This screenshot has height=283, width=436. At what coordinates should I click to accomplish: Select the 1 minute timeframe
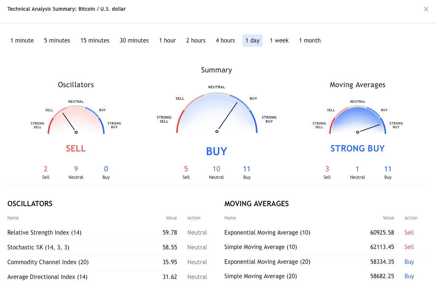pos(22,41)
